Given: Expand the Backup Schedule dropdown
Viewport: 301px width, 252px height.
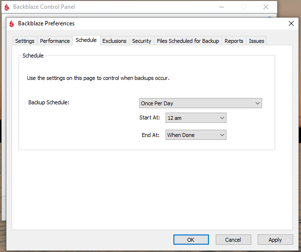Looking at the screenshot, I should pyautogui.click(x=200, y=103).
